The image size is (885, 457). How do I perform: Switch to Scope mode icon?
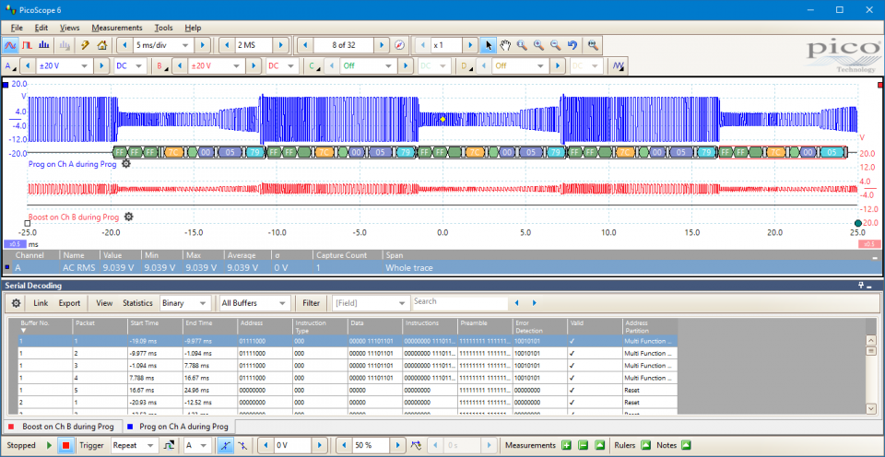[x=10, y=45]
